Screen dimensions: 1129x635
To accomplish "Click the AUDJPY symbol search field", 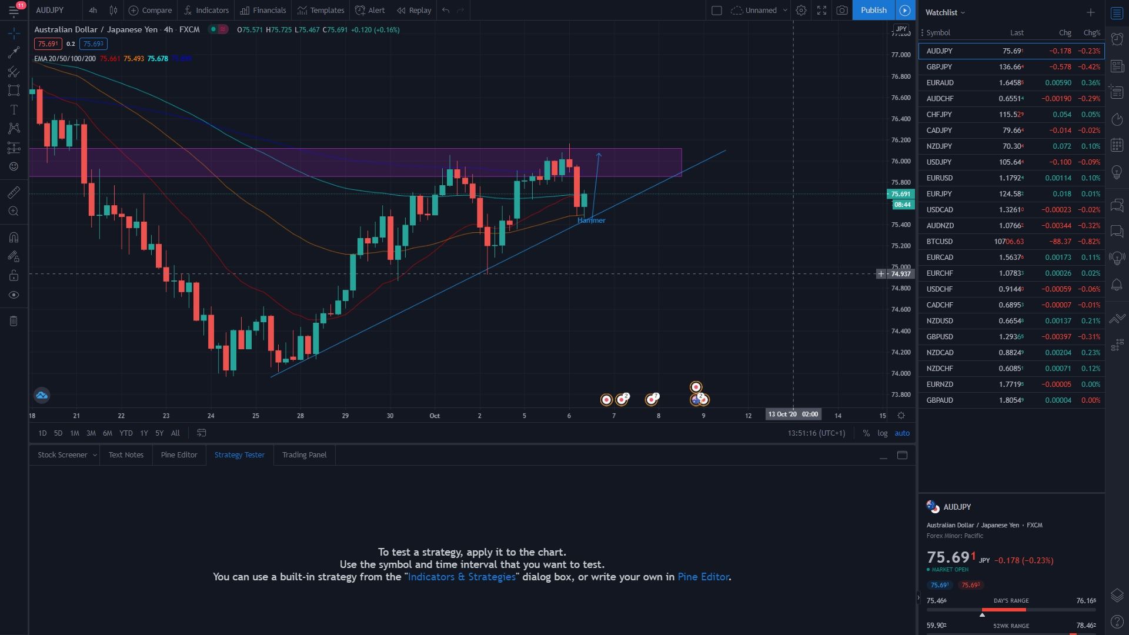I will (x=55, y=10).
